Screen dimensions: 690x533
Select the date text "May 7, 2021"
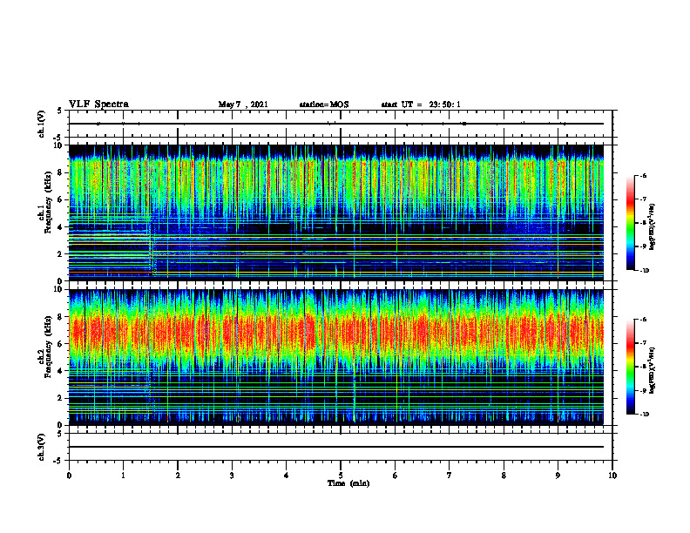tap(243, 105)
